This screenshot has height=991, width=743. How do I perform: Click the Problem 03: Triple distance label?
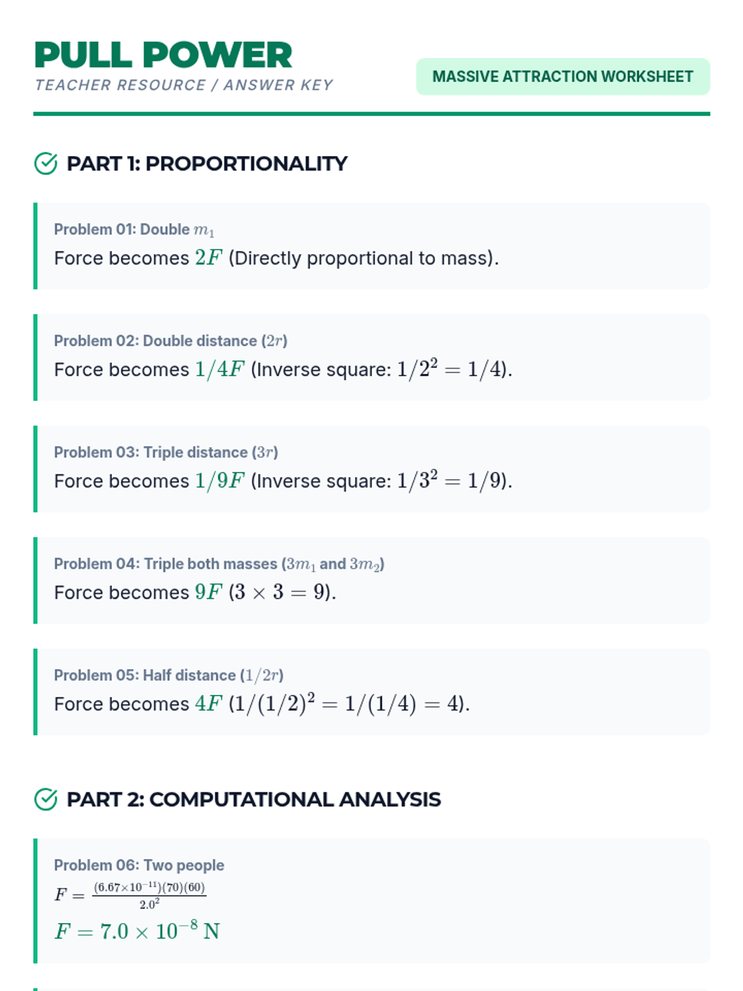pyautogui.click(x=165, y=453)
